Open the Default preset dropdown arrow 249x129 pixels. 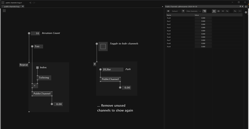183,11
